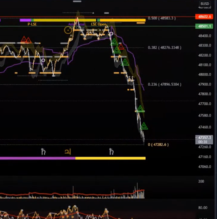Click the bottom purple session bar
The image size is (217, 219).
[x=38, y=158]
